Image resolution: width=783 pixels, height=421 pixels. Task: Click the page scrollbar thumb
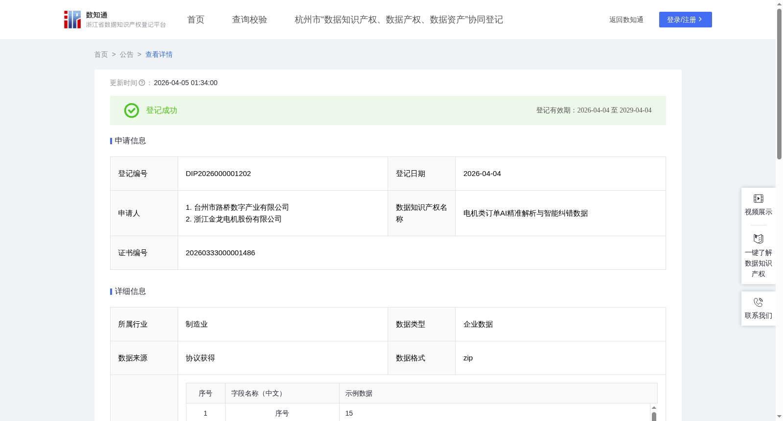point(779,83)
